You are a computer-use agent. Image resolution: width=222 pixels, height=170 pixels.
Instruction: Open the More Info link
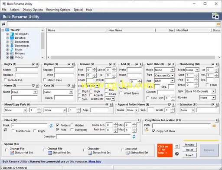(x=95, y=162)
